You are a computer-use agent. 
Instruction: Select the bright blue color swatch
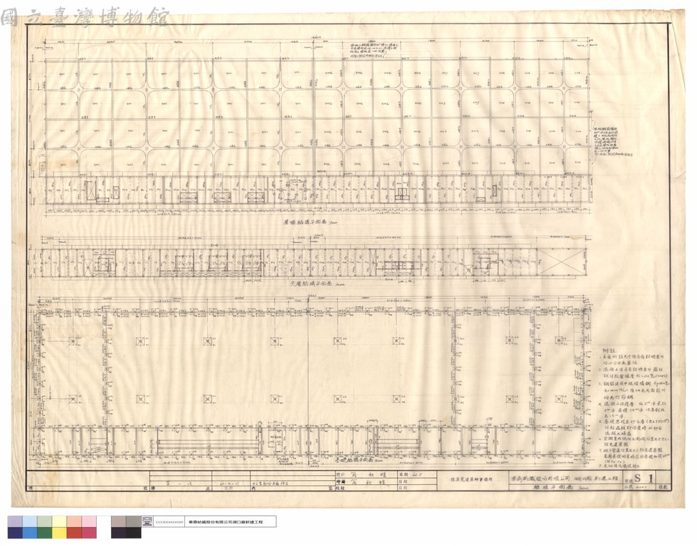tap(30, 532)
